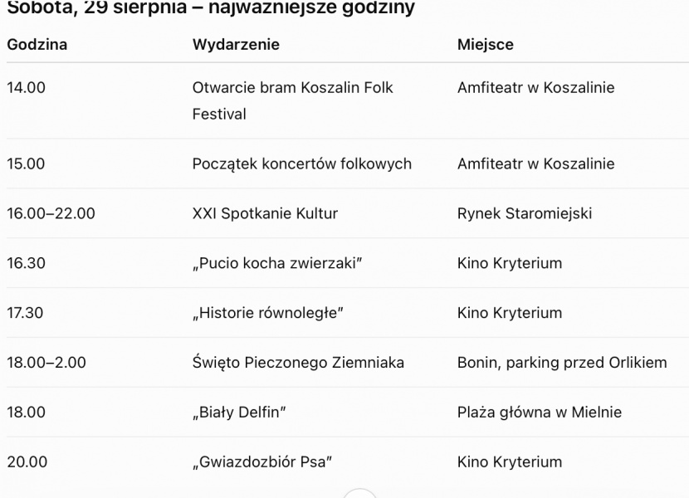Screen dimensions: 689x498
Task: Select the „Gwiazdozbiór Psa” event
Action: tap(261, 461)
